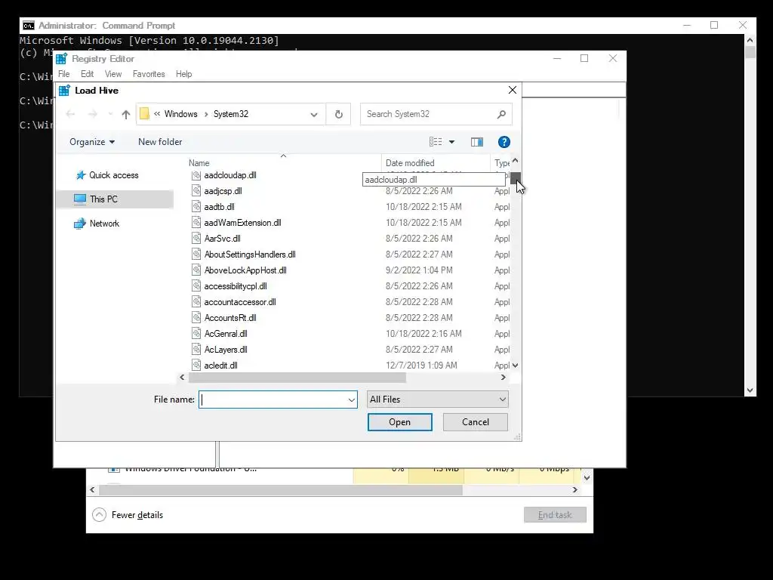Open File menu in Registry Editor
This screenshot has width=773, height=580.
(x=64, y=74)
